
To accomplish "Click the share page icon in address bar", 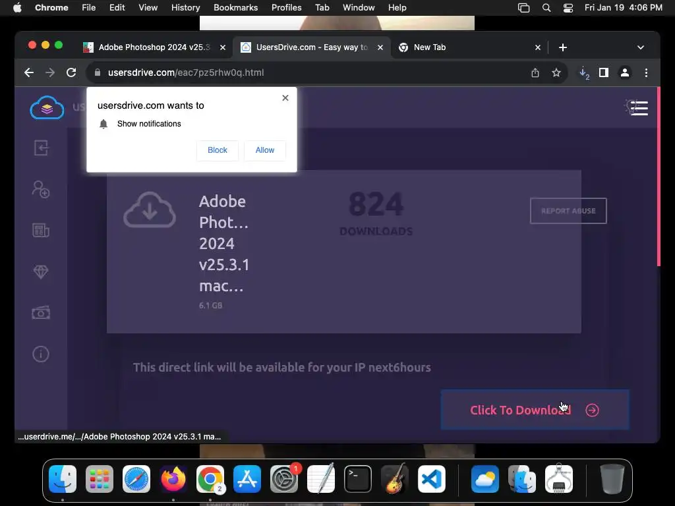I will pyautogui.click(x=535, y=72).
